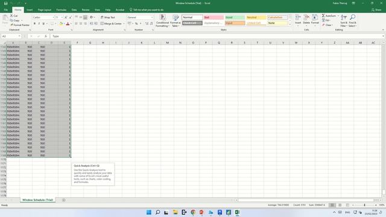
Task: Toggle Italic formatting
Action: click(39, 24)
